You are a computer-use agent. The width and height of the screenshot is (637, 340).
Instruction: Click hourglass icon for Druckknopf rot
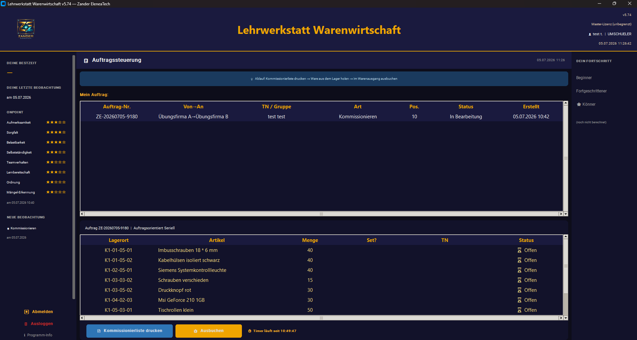click(520, 290)
